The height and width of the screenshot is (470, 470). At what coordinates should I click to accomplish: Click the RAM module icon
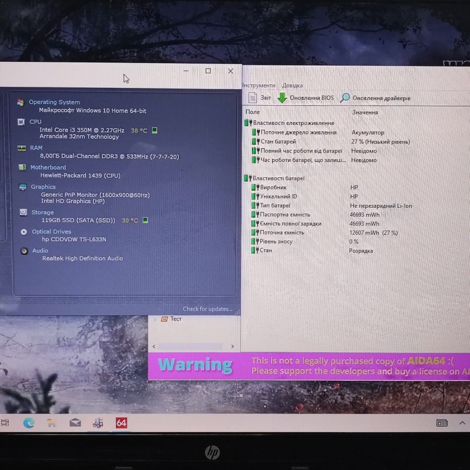coord(21,148)
